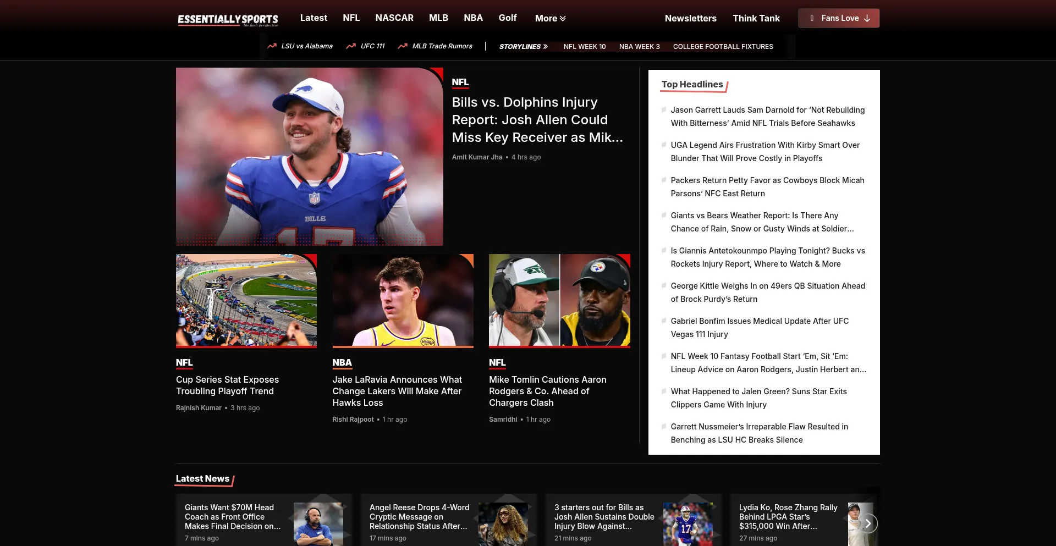This screenshot has height=546, width=1056.
Task: Open the NFL WEEK 10 storyline
Action: 584,47
